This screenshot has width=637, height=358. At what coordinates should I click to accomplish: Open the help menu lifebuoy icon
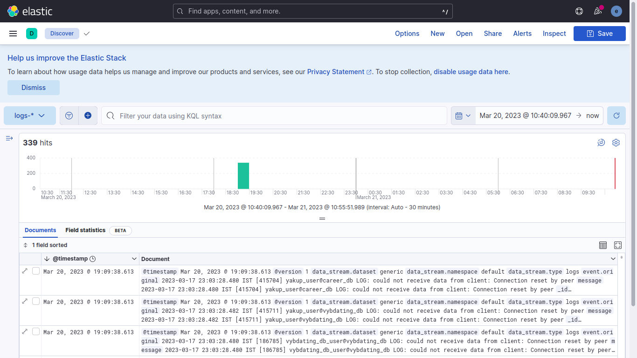click(579, 11)
